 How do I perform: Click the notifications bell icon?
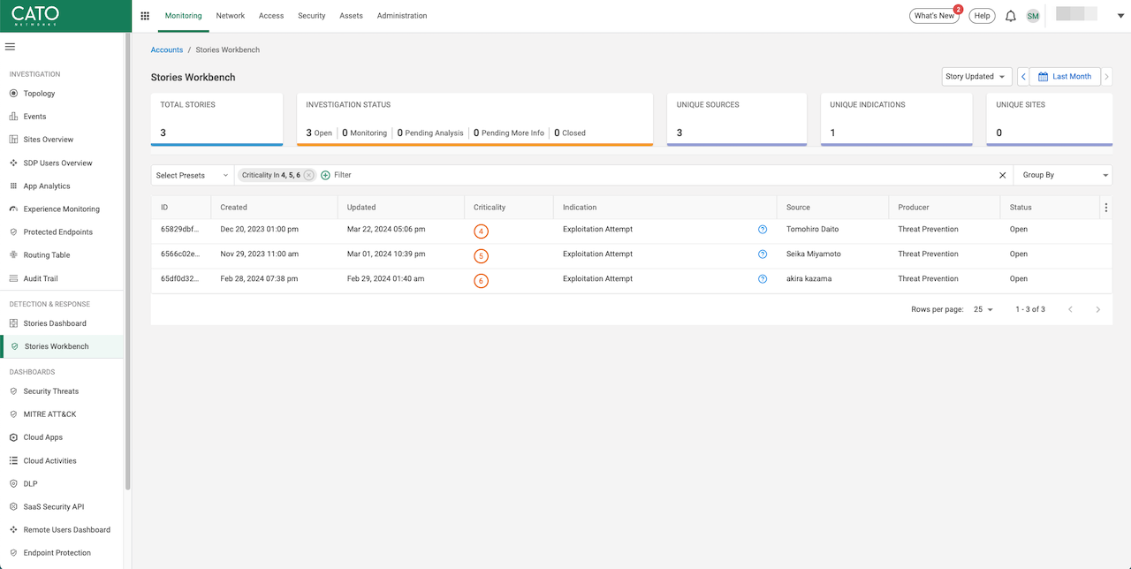pyautogui.click(x=1011, y=16)
